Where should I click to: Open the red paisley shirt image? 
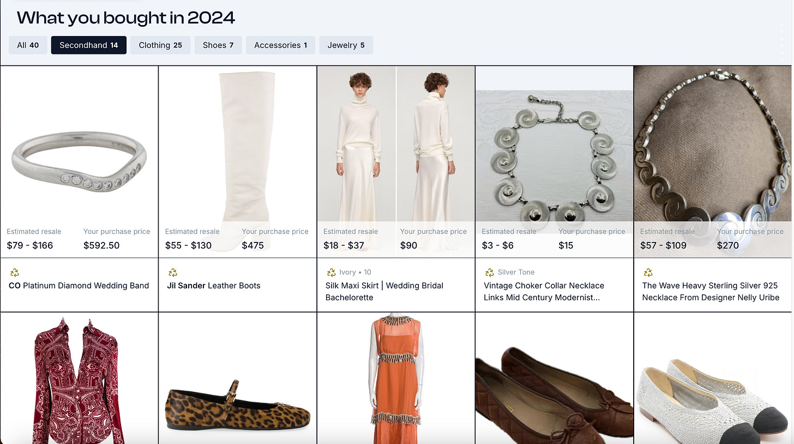click(79, 379)
